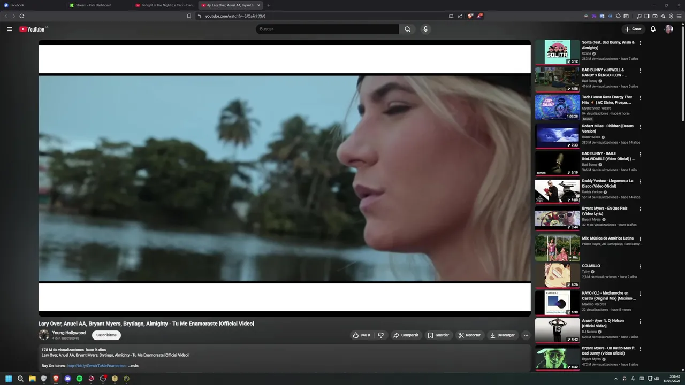685x385 pixels.
Task: Open Bryant Myers En Que Pais thumbnail
Action: [x=557, y=218]
